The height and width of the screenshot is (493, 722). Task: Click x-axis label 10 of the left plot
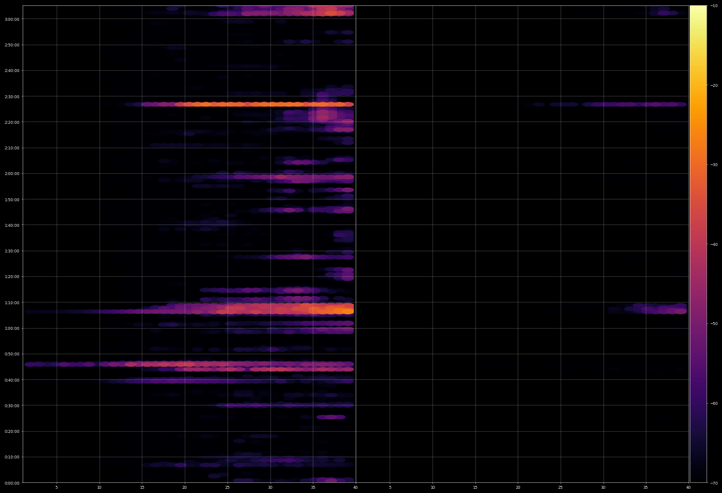[x=99, y=488]
